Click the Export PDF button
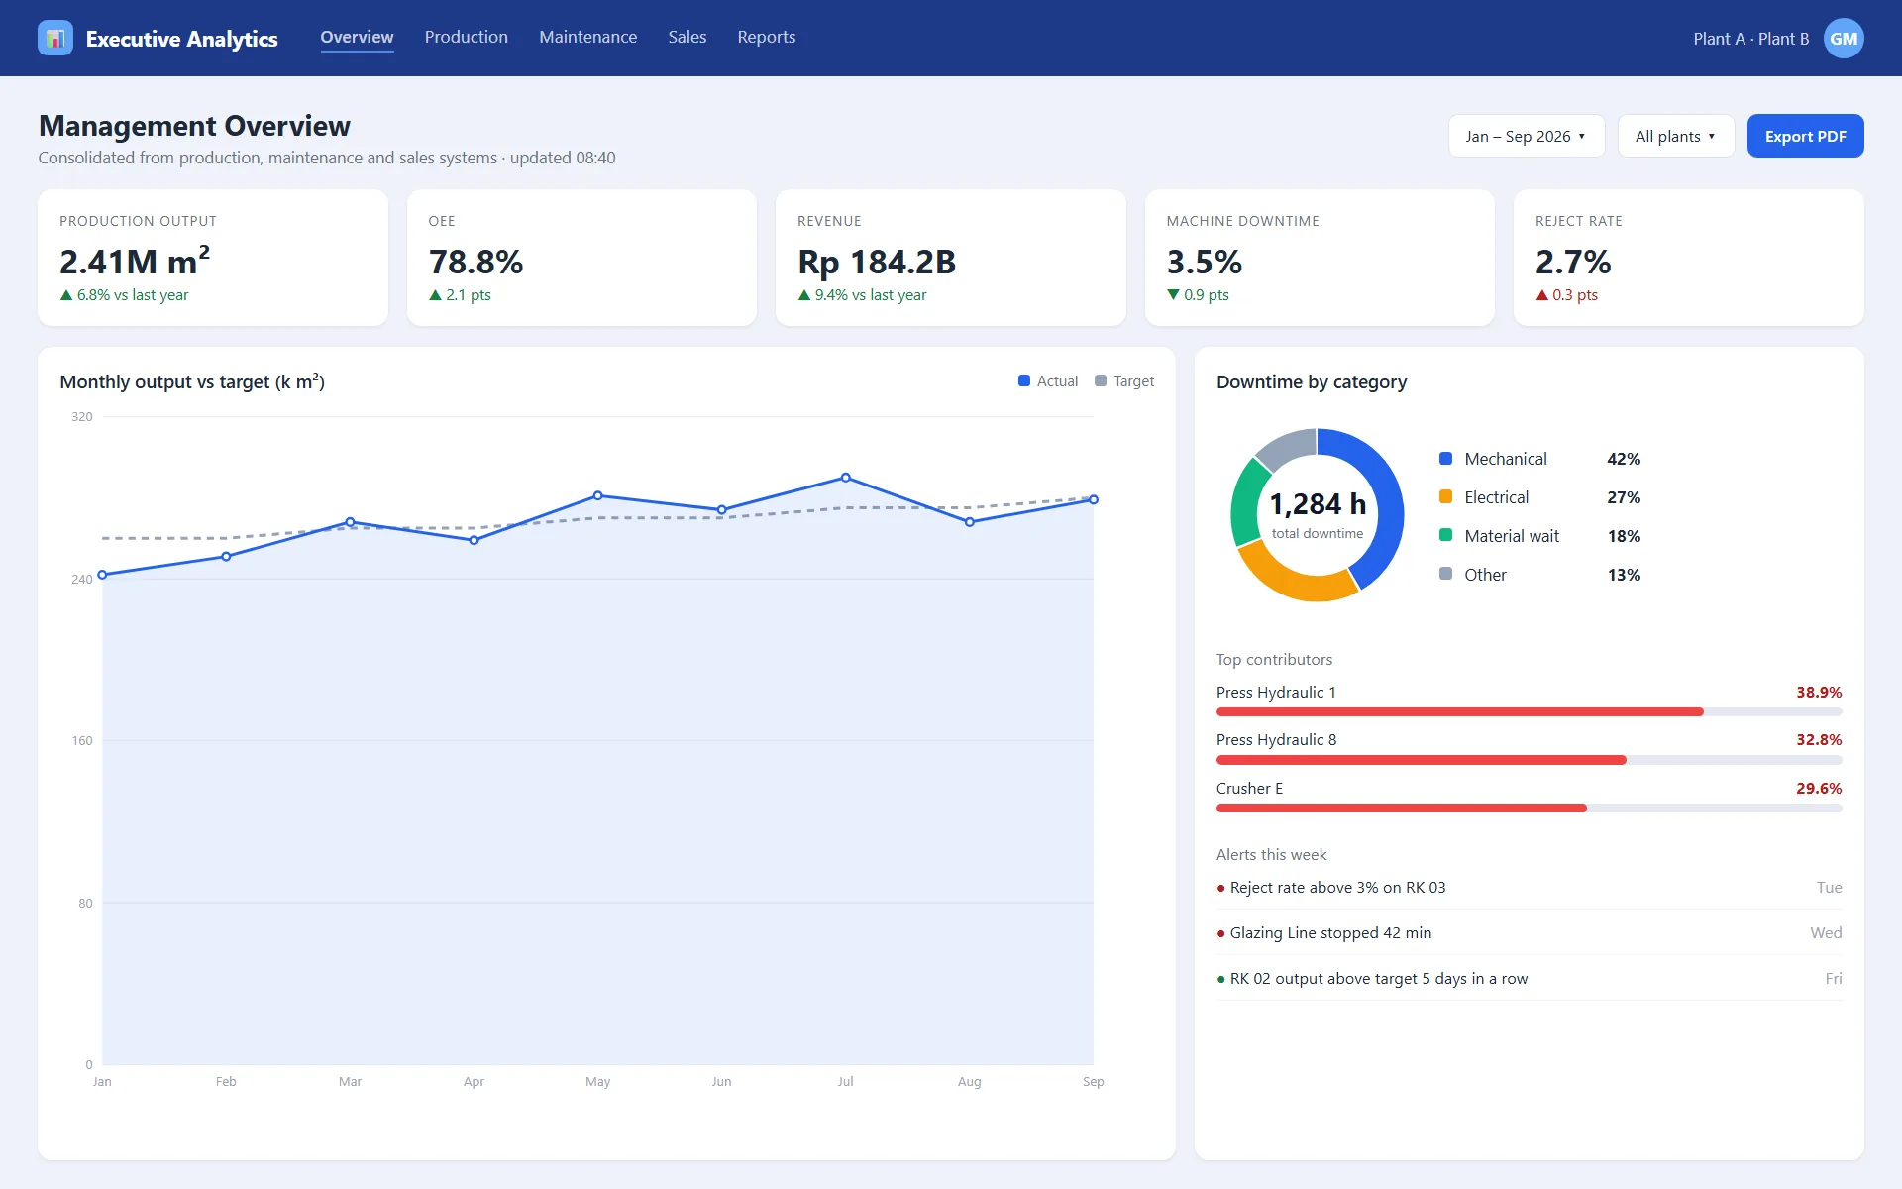The image size is (1902, 1189). (x=1805, y=136)
